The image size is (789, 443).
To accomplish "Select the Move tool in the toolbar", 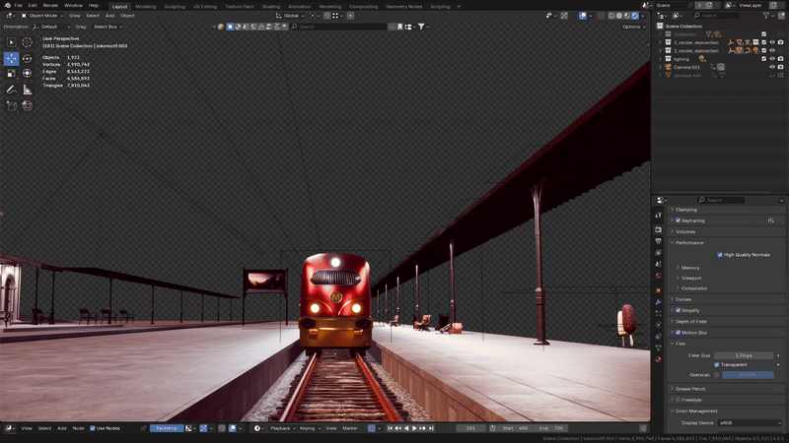I will pyautogui.click(x=12, y=58).
